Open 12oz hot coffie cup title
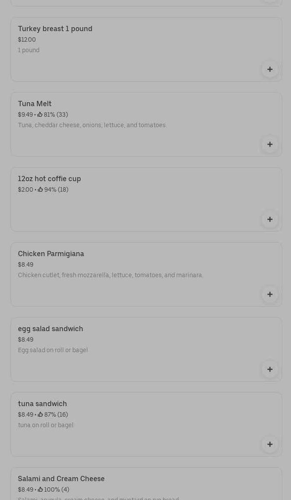The height and width of the screenshot is (500, 291). pyautogui.click(x=50, y=179)
